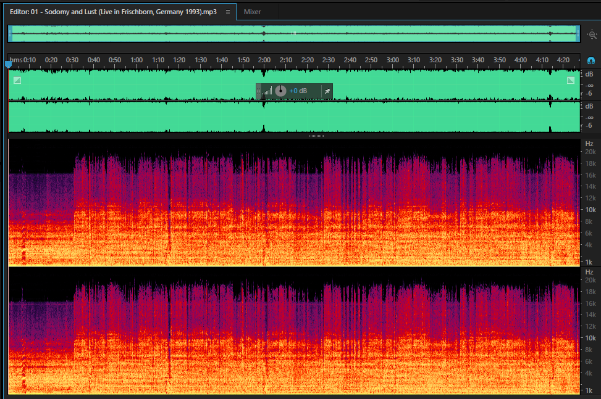Click the 1:30 mark on the time ruler
The width and height of the screenshot is (601, 399).
coord(201,60)
